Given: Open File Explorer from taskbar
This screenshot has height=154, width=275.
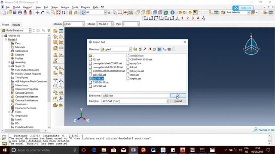Looking at the screenshot, I should pyautogui.click(x=104, y=150).
